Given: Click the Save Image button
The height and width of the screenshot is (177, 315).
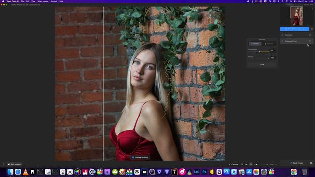Looking at the screenshot, I should (296, 163).
